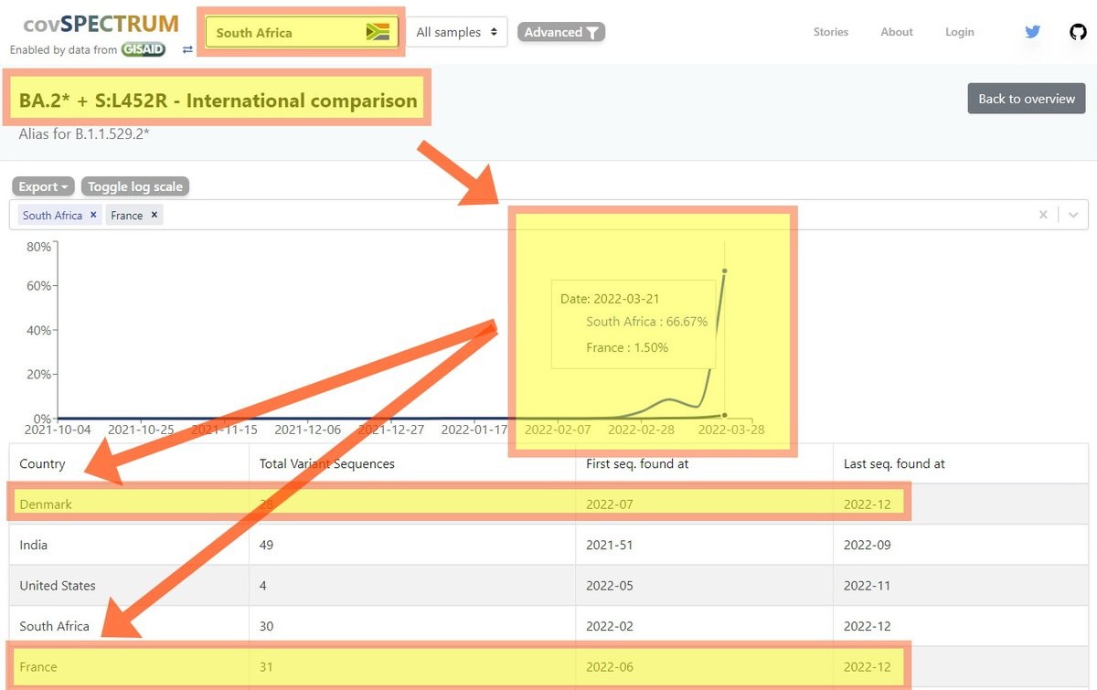Toggle log scale on the chart
This screenshot has width=1097, height=690.
click(x=135, y=186)
